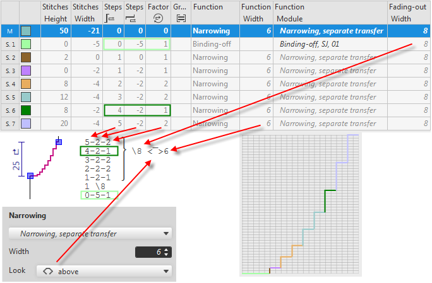Select the light green swatch in row S.1
The image size is (432, 283).
tap(26, 44)
